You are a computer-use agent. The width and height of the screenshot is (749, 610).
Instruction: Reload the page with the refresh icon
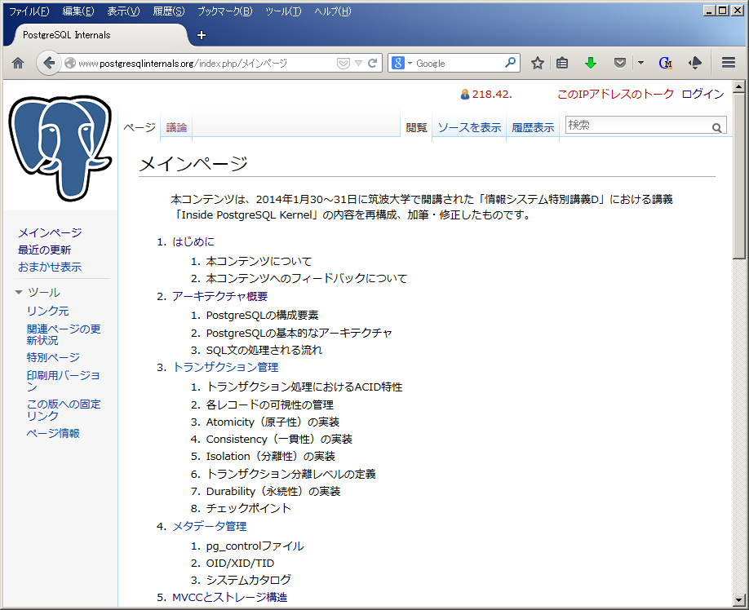(373, 63)
